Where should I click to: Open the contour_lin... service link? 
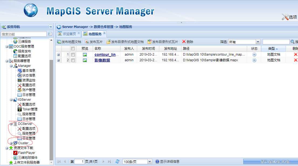107,55
